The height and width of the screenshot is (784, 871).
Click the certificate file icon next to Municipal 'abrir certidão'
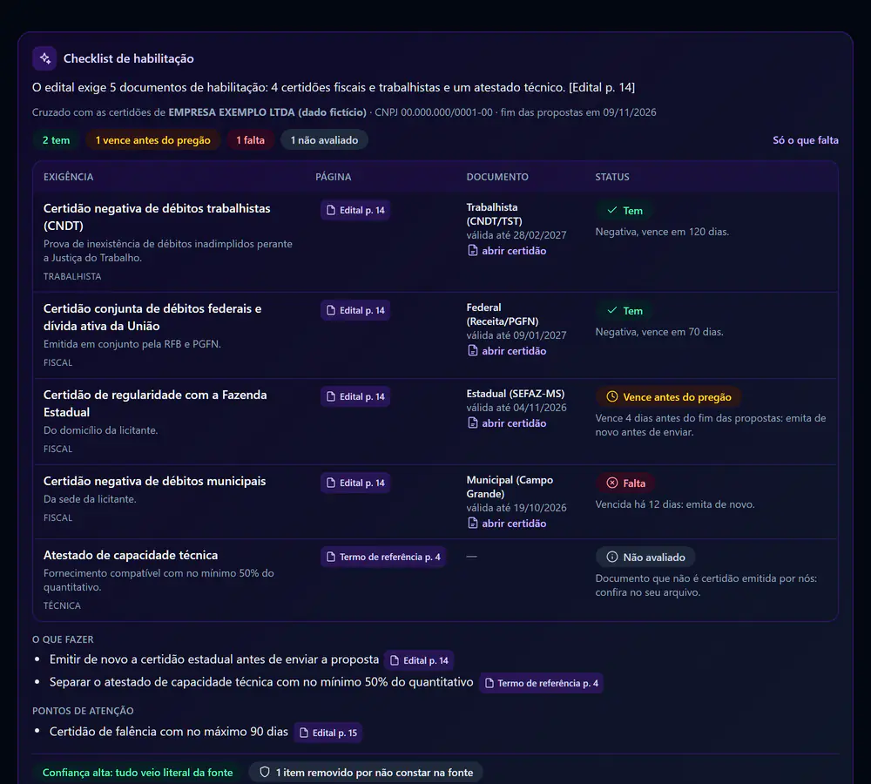coord(473,523)
